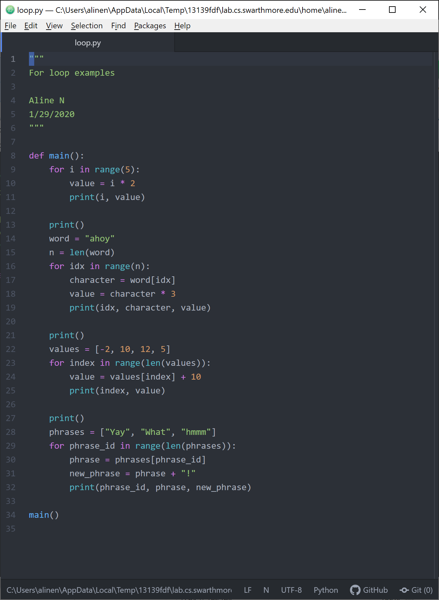Click 'for idx in range(n):' line

(x=100, y=266)
